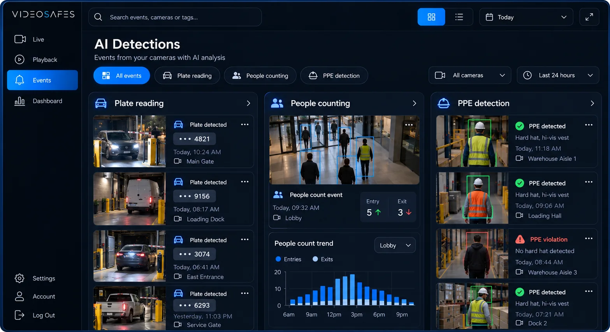
Task: Select the Plate reading filter tab
Action: coord(187,76)
